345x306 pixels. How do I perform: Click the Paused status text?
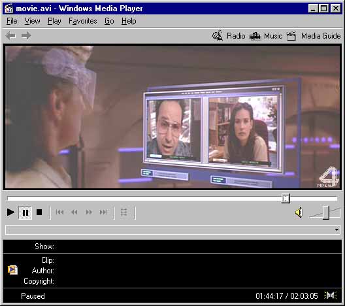point(33,296)
